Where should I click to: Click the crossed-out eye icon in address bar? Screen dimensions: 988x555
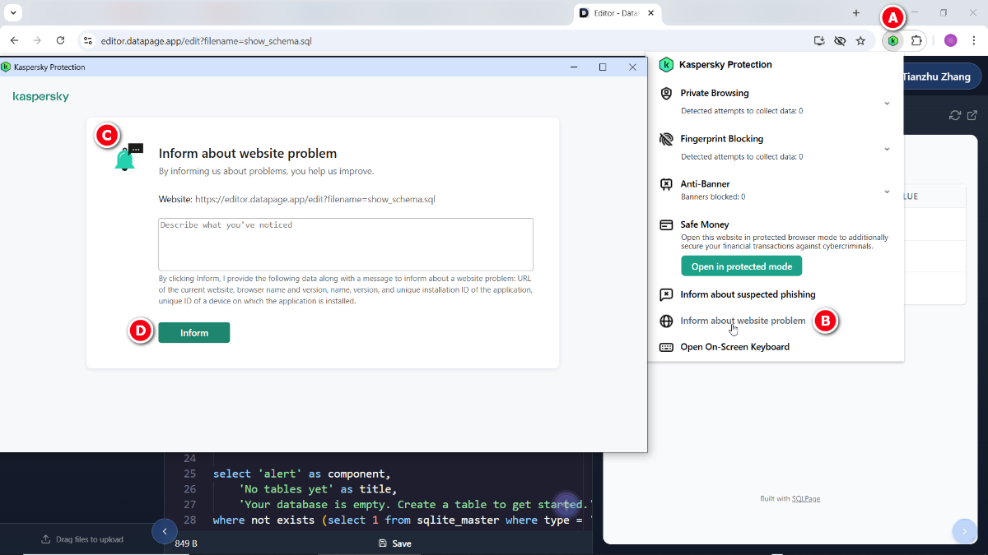tap(840, 40)
